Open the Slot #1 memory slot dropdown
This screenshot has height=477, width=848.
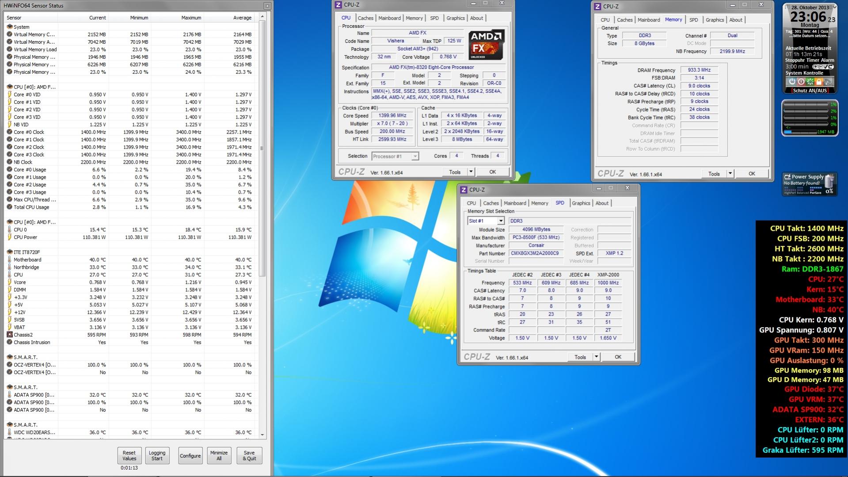(501, 221)
